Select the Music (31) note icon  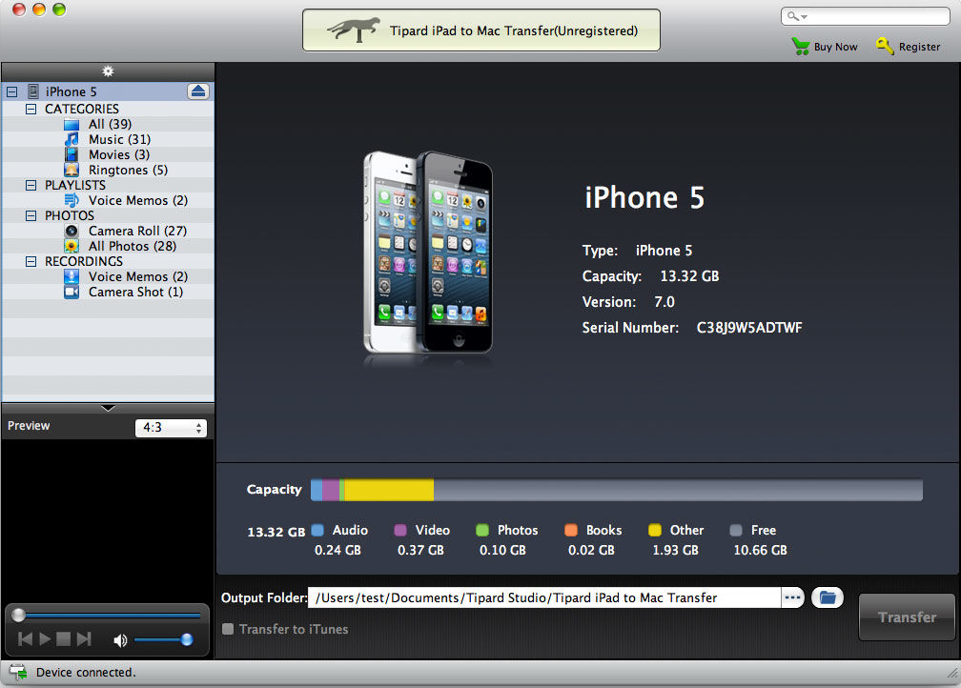pyautogui.click(x=72, y=140)
